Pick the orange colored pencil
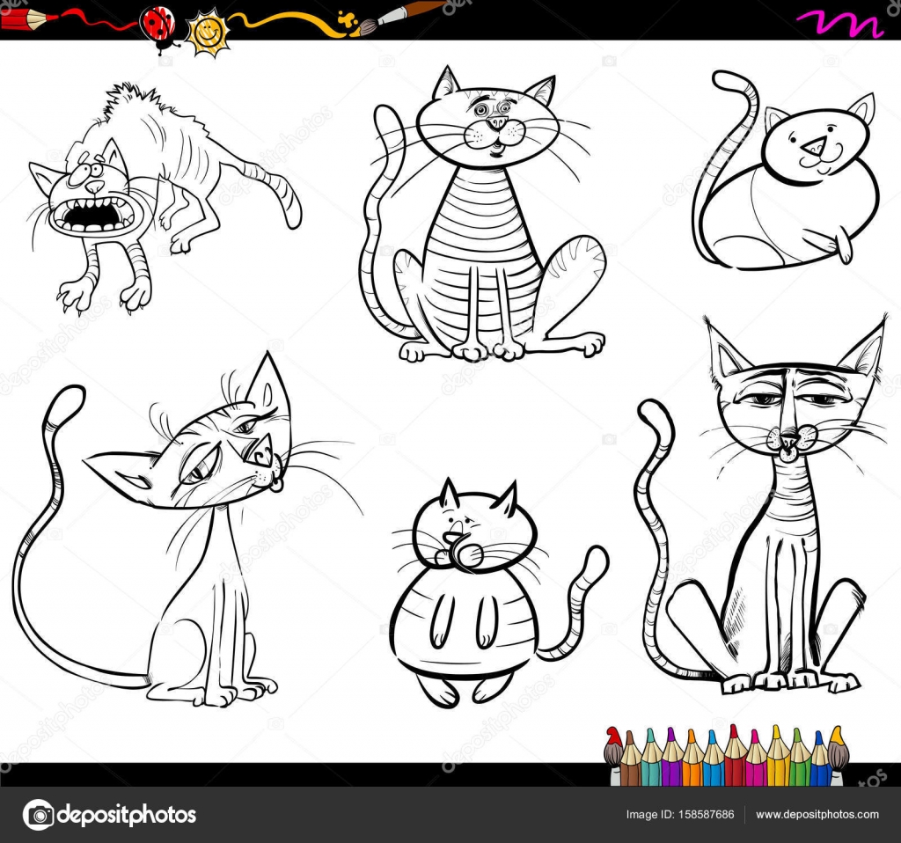Viewport: 901px width, 843px height. [x=692, y=758]
